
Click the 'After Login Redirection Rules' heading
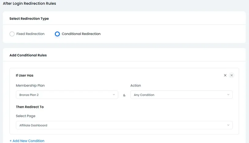point(29,3)
